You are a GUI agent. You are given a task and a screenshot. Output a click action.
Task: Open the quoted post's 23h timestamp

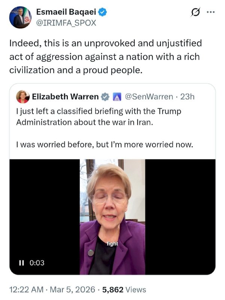point(187,97)
